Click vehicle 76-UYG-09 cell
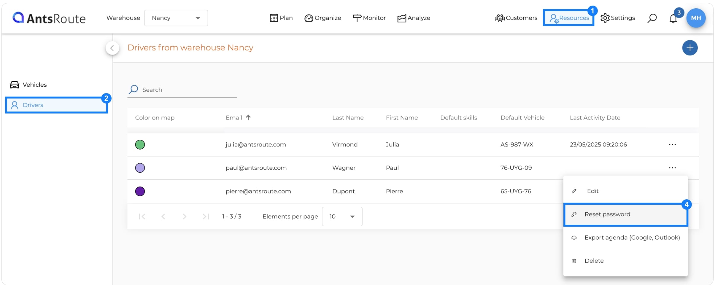This screenshot has height=288, width=715. point(516,168)
